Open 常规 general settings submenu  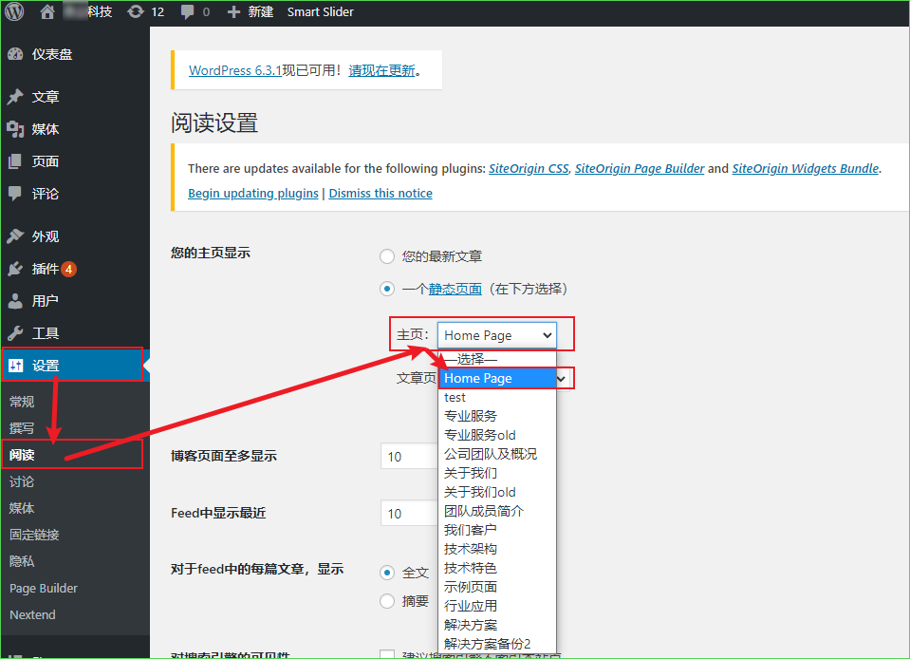pyautogui.click(x=22, y=402)
